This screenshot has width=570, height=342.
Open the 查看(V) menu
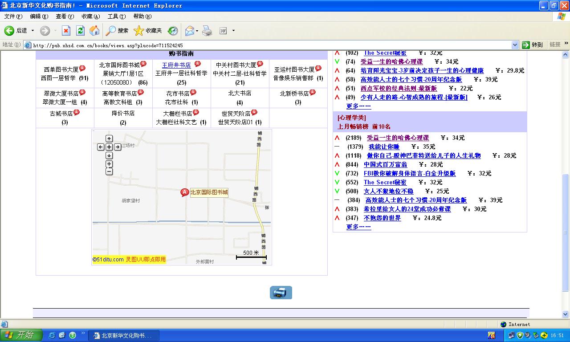click(x=65, y=16)
